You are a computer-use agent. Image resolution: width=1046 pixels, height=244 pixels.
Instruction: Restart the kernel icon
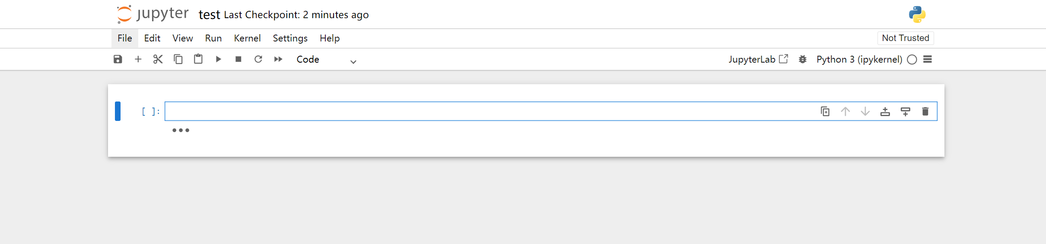pyautogui.click(x=258, y=59)
